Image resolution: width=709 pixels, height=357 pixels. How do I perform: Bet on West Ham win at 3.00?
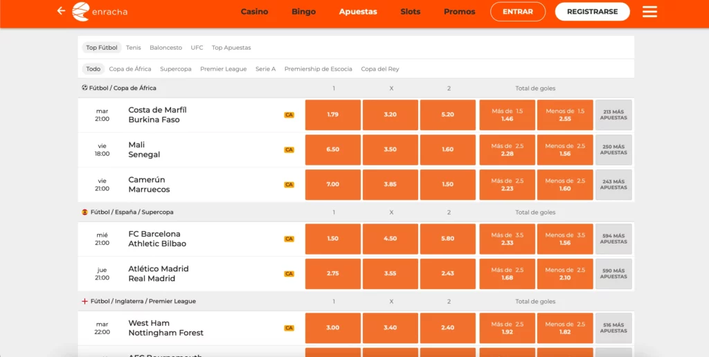tap(333, 328)
